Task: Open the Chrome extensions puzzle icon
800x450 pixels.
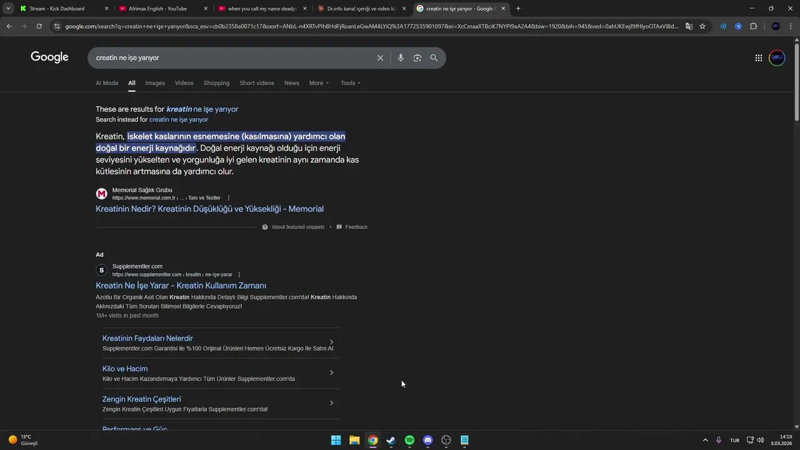Action: pyautogui.click(x=753, y=26)
